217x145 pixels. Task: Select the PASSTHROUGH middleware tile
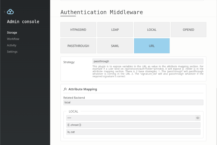(78, 46)
